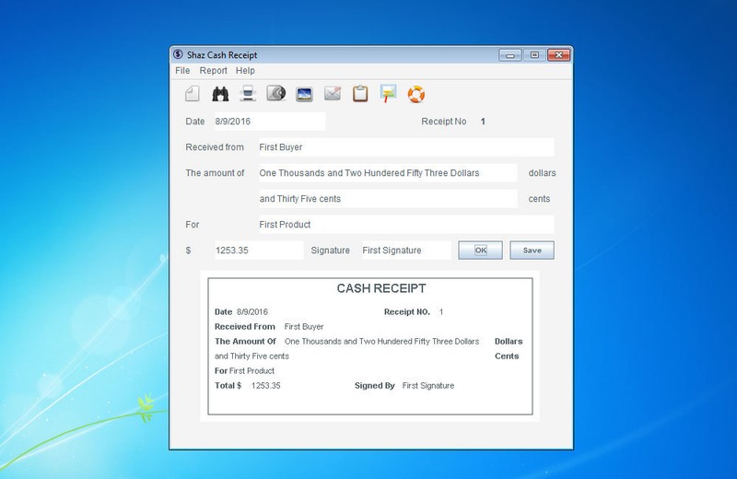Click 'For First Product' line in preview
Image resolution: width=737 pixels, height=479 pixels.
coord(244,370)
